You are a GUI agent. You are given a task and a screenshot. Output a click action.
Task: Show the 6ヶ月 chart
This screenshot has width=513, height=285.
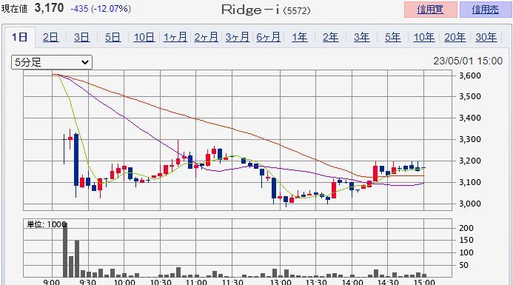pyautogui.click(x=268, y=37)
